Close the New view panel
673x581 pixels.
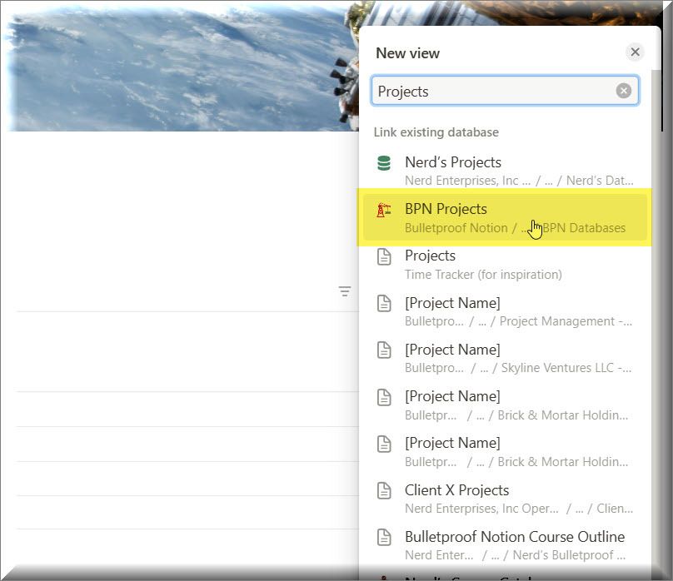tap(635, 52)
